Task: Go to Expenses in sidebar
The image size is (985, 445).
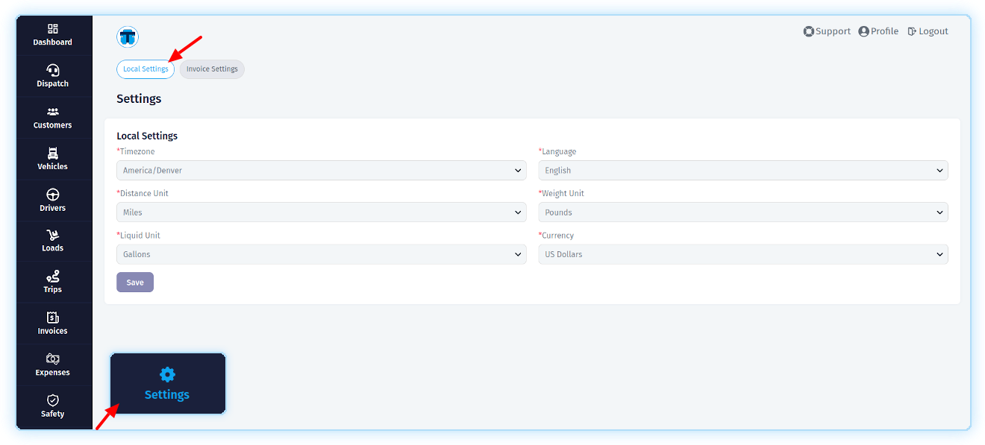Action: 53,359
